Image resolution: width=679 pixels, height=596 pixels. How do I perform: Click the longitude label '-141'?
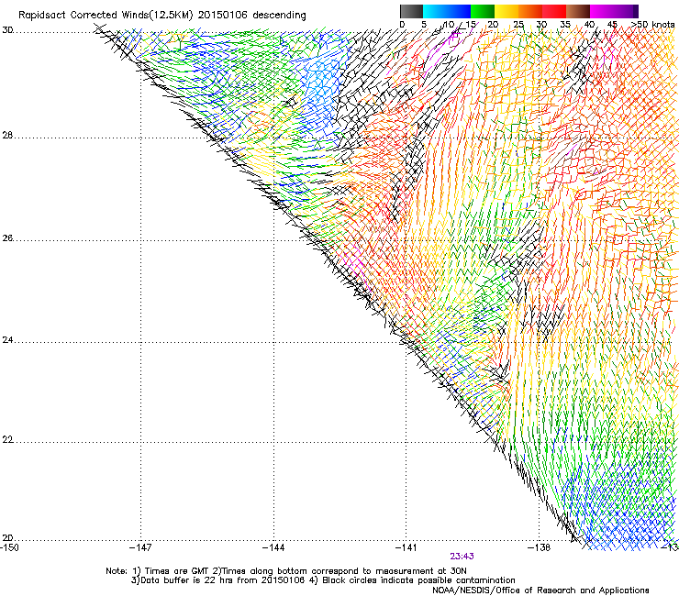click(406, 547)
